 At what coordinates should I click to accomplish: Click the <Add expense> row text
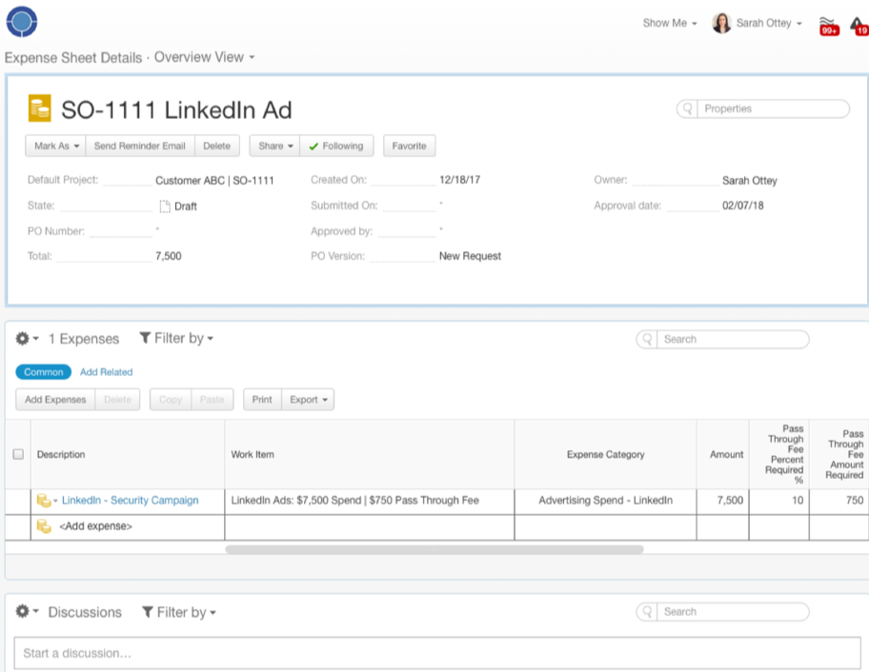pyautogui.click(x=96, y=525)
